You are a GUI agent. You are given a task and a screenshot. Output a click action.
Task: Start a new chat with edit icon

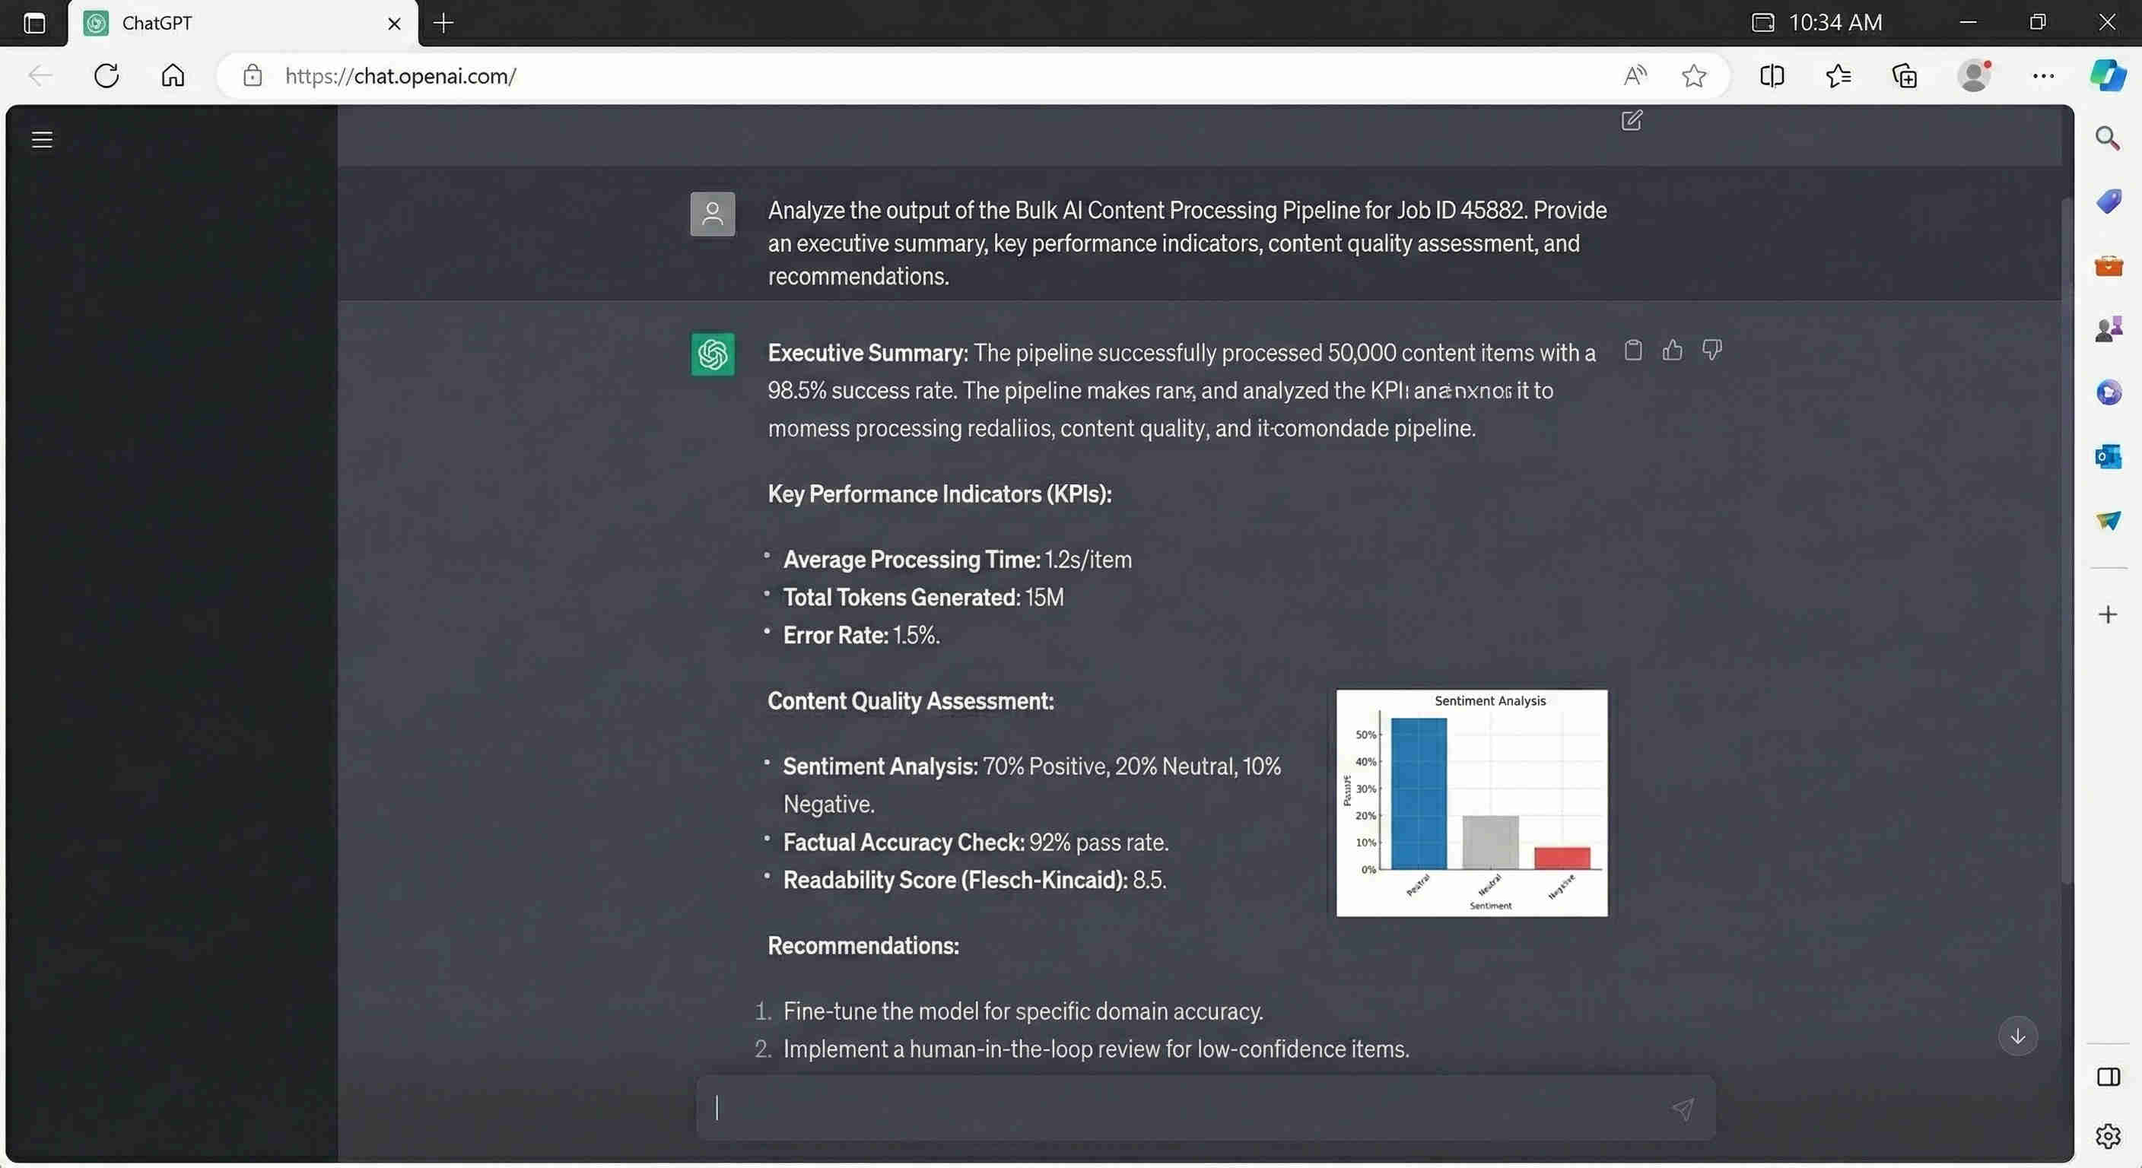click(1632, 121)
